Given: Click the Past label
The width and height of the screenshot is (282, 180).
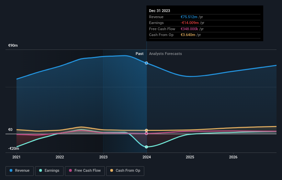Looking at the screenshot, I should pyautogui.click(x=139, y=54).
